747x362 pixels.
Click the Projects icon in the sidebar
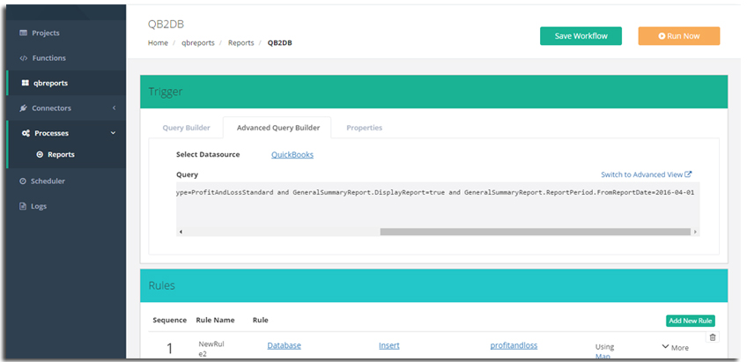[x=24, y=33]
